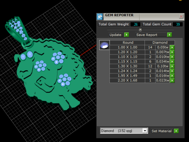Image resolution: width=189 pixels, height=142 pixels.
Task: Click the Round column header
Action: pos(127,43)
